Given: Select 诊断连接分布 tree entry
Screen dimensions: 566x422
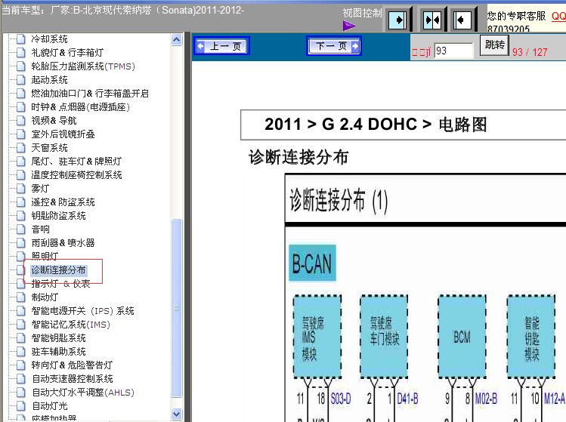Looking at the screenshot, I should coord(58,270).
